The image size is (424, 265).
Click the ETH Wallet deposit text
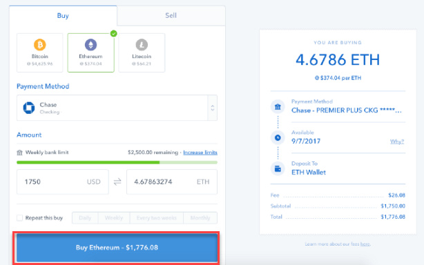(x=309, y=173)
